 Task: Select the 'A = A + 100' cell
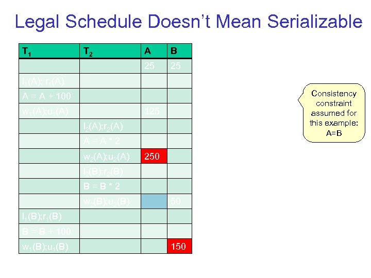(x=49, y=96)
